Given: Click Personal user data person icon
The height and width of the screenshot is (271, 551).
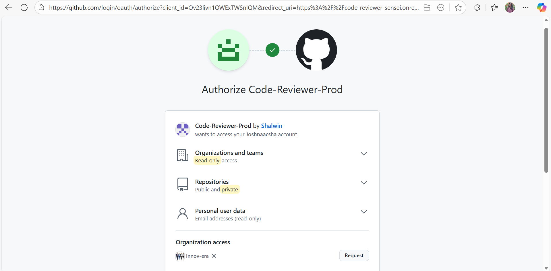Looking at the screenshot, I should point(183,214).
